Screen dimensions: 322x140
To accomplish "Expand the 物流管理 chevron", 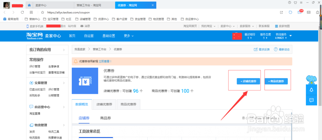I will tap(64, 125).
